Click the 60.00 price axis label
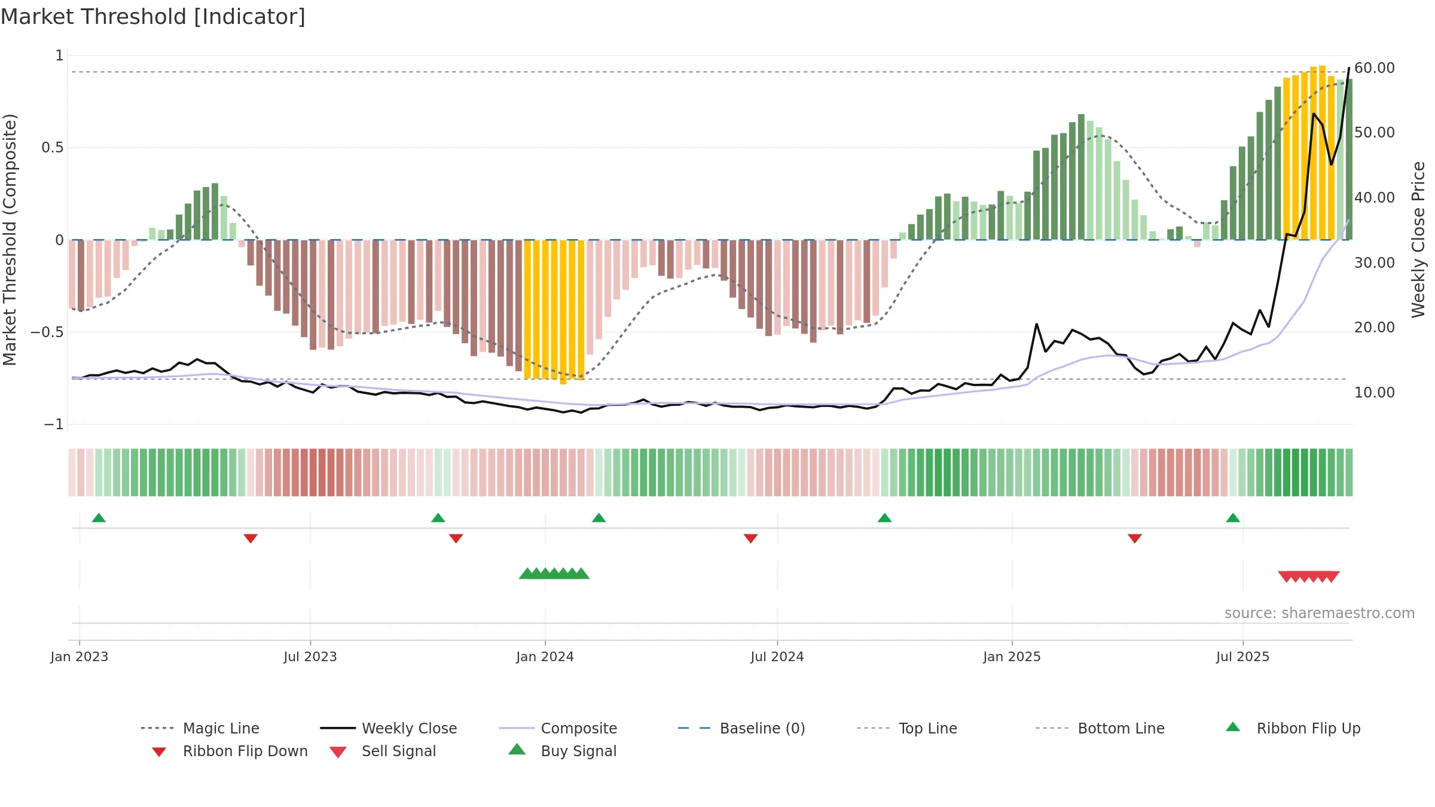 click(x=1375, y=68)
